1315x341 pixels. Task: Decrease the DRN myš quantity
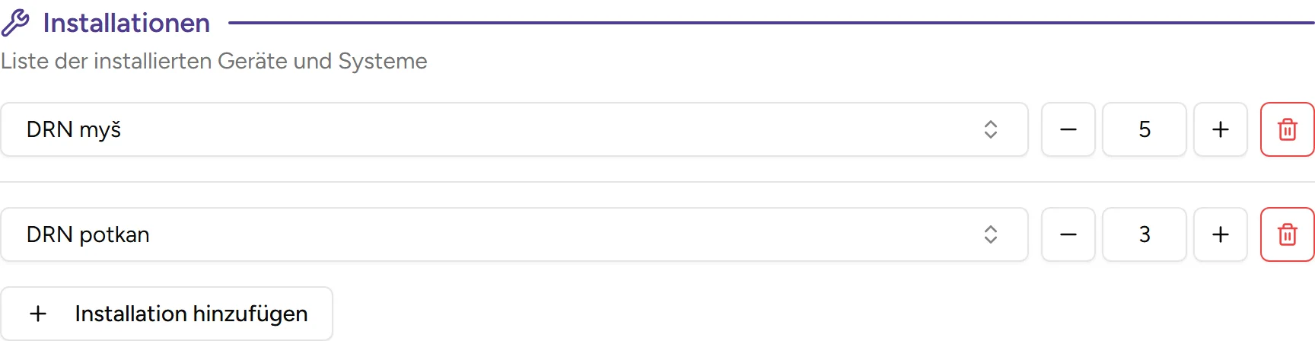1068,129
